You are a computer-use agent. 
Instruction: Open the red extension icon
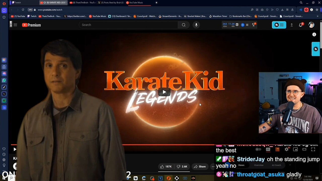306,10
